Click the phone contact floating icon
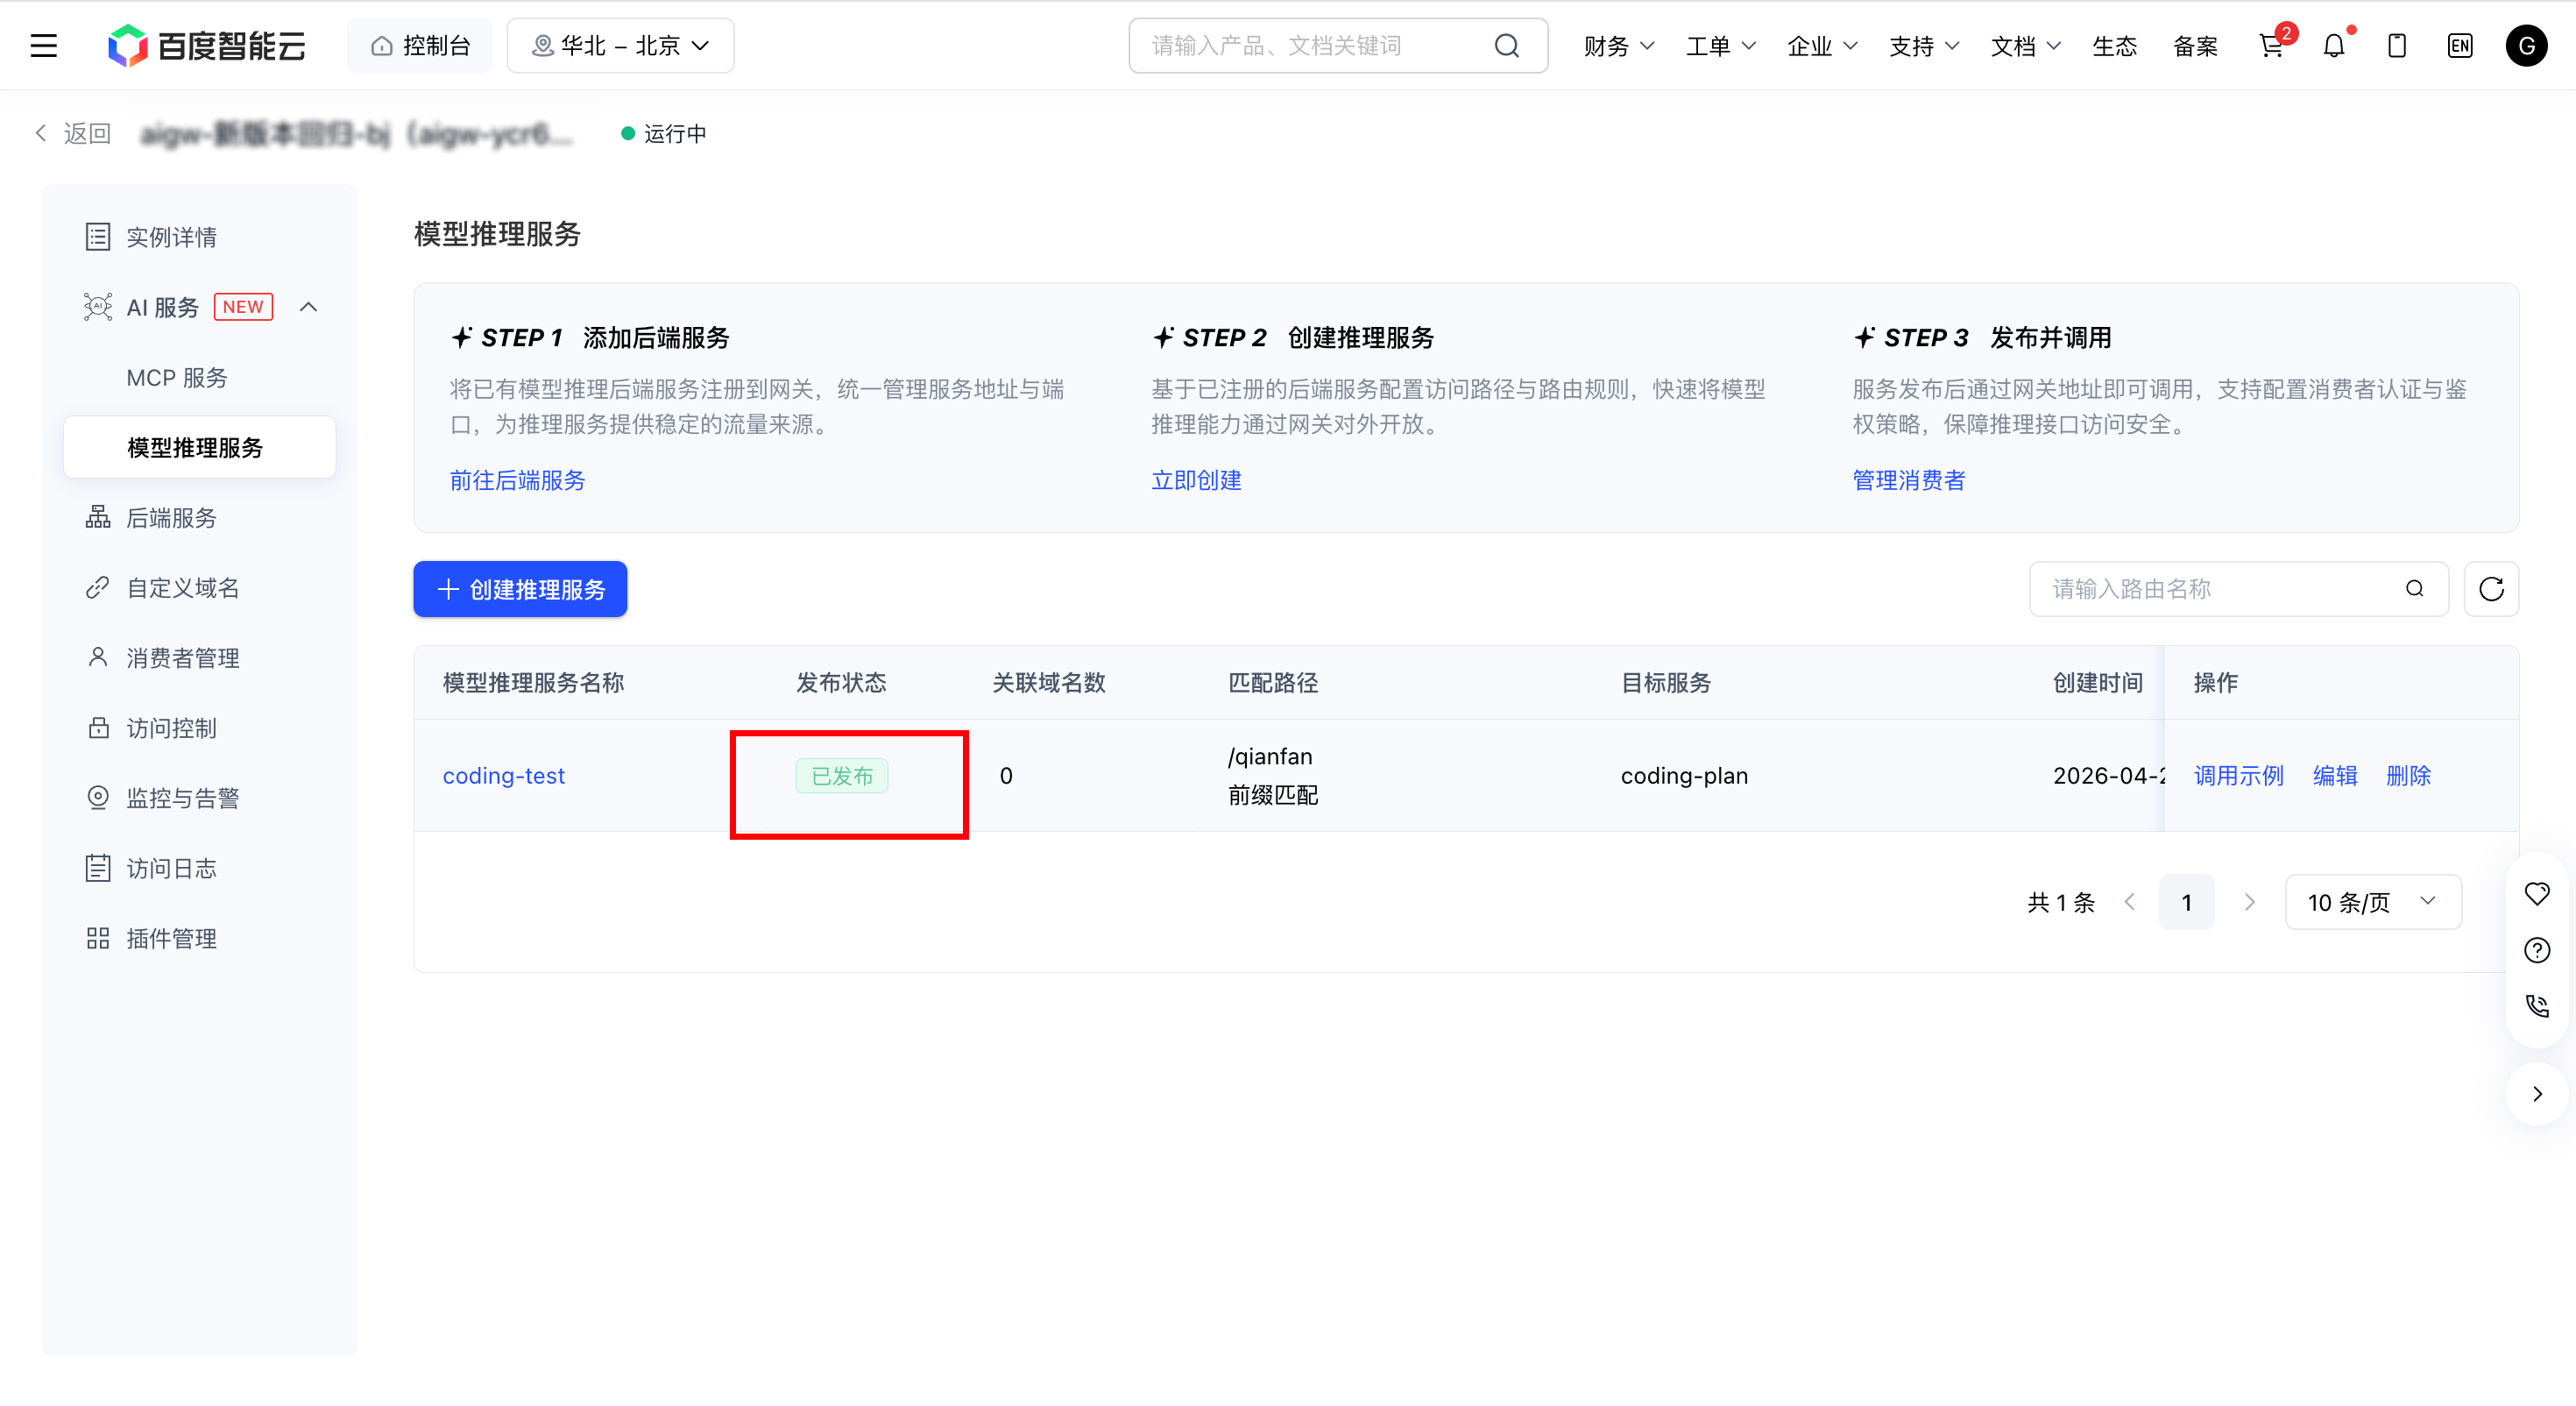 pos(2537,1005)
